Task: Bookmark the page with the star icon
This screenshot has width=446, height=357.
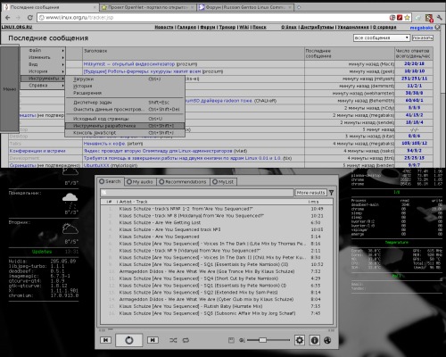Action: click(407, 18)
